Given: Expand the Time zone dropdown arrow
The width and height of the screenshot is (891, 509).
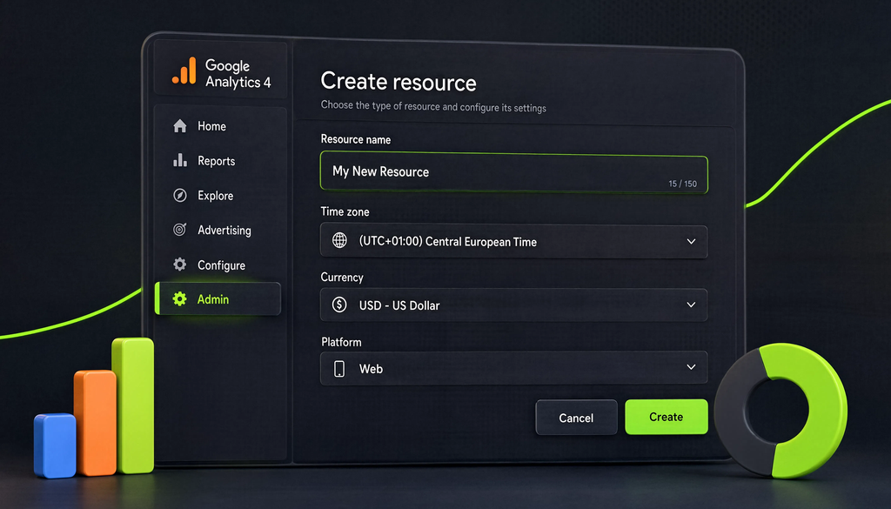Looking at the screenshot, I should pyautogui.click(x=691, y=241).
